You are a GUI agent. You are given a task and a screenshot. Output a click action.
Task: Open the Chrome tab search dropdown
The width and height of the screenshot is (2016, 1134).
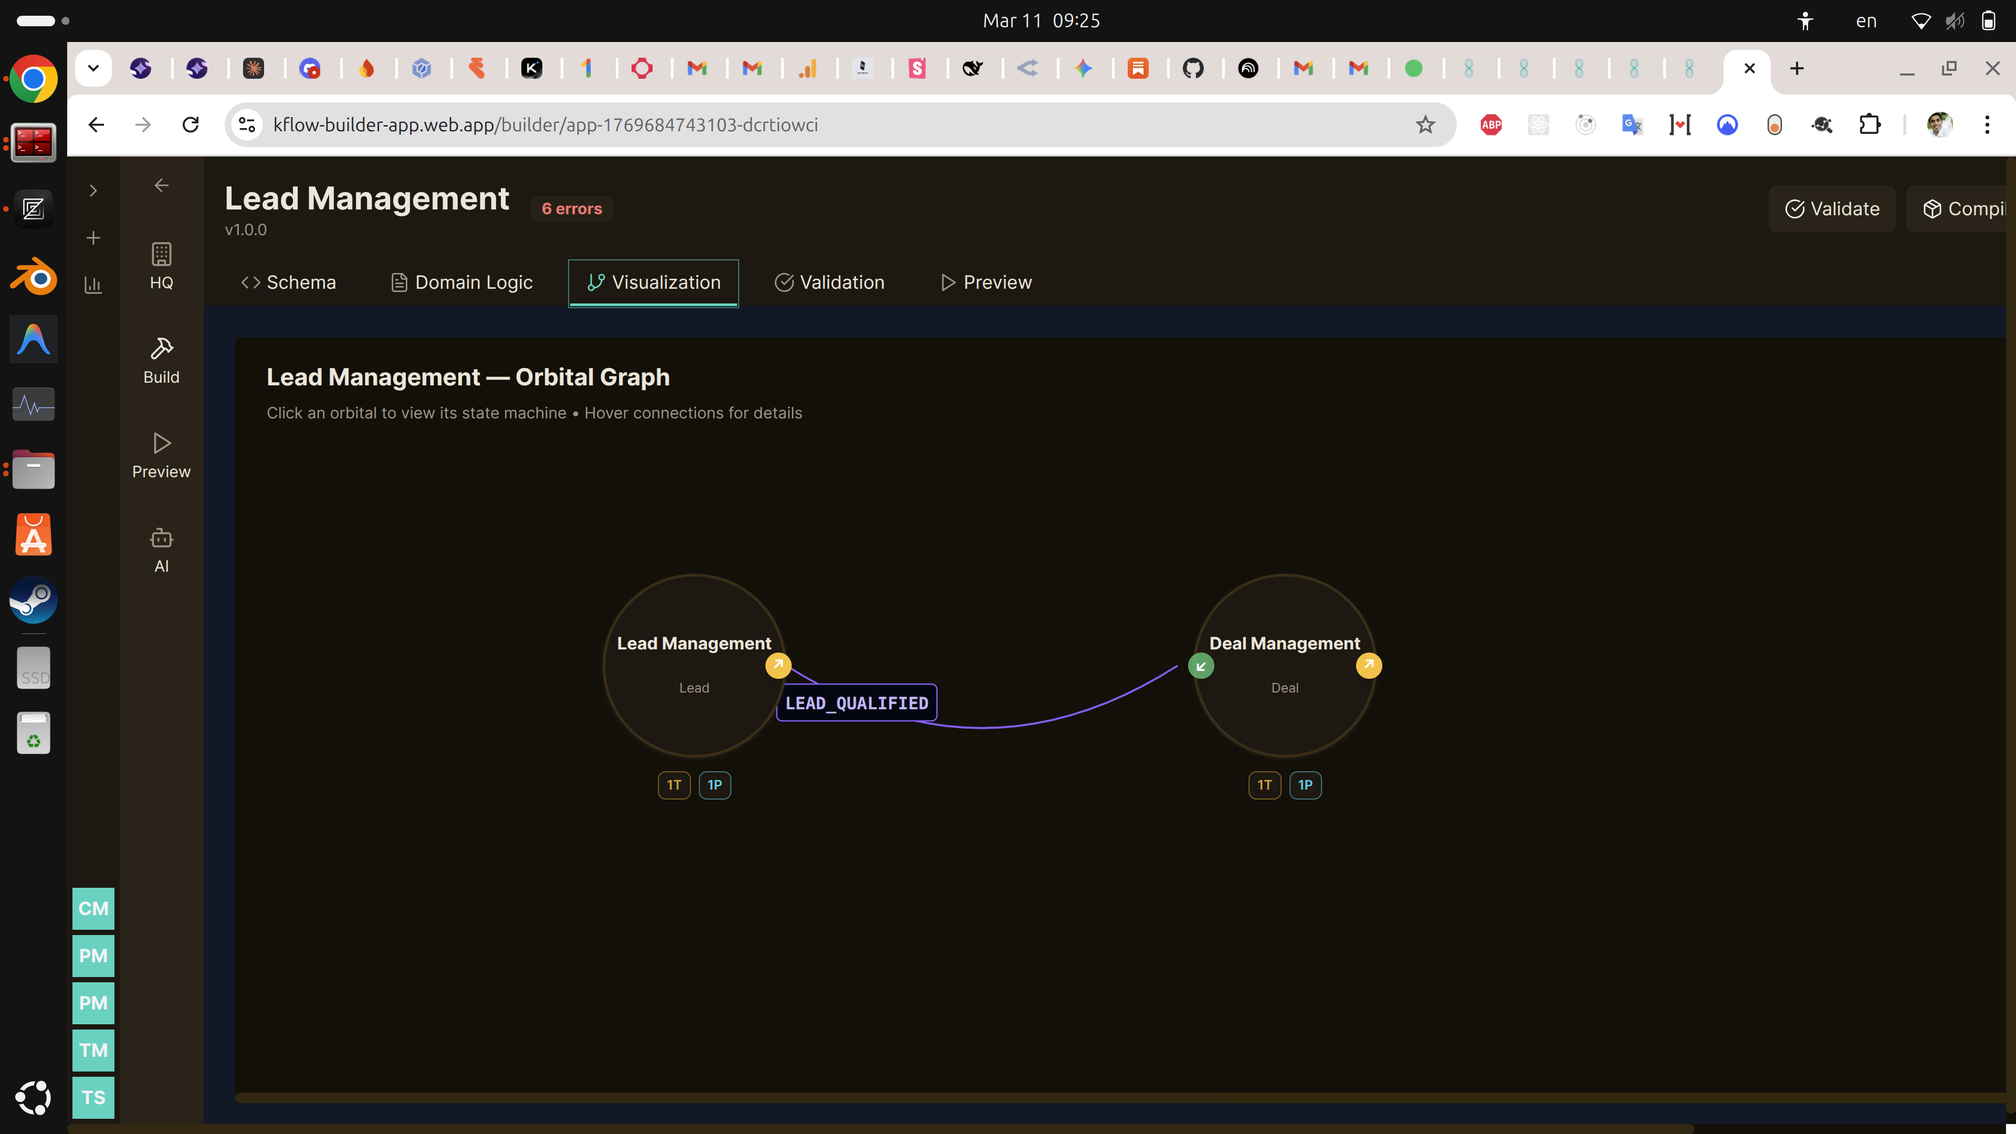(x=93, y=68)
